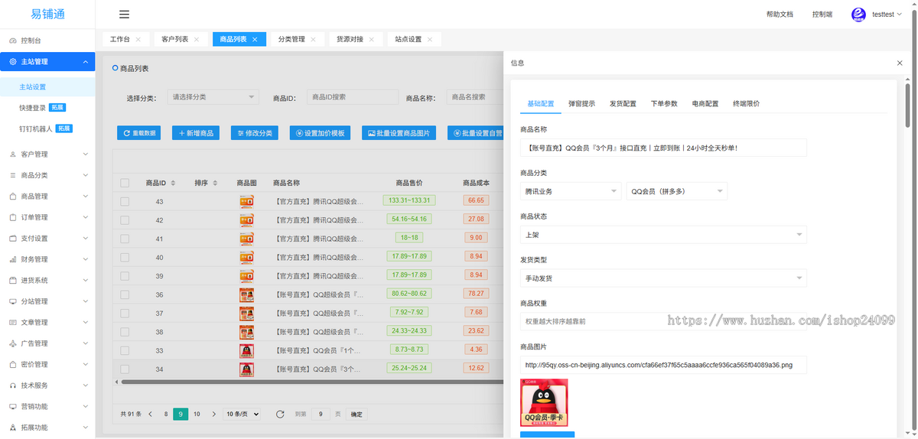Check the row for product ID 36
918x439 pixels.
pyautogui.click(x=125, y=294)
